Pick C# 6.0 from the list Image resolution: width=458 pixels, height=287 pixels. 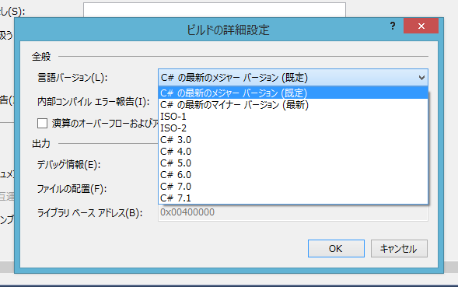pos(293,175)
